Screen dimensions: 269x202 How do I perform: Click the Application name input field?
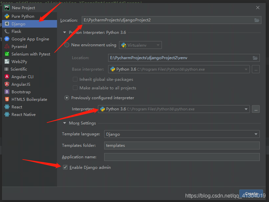pos(182,157)
